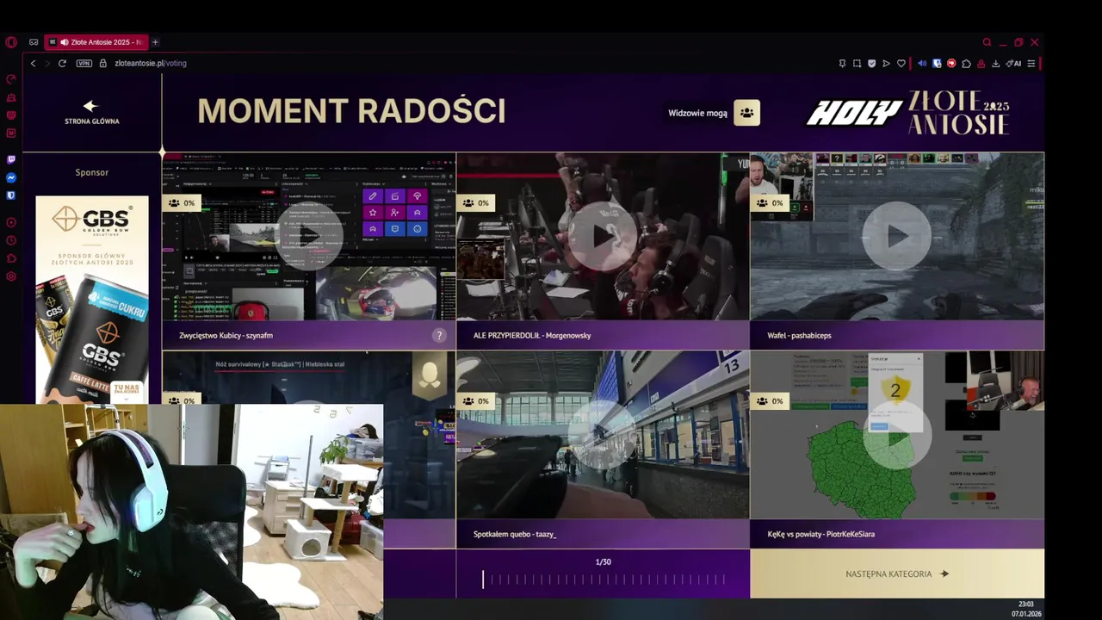Viewport: 1102px width, 620px height.
Task: Click the Nóż survivalowy video thumbnail
Action: click(x=308, y=377)
